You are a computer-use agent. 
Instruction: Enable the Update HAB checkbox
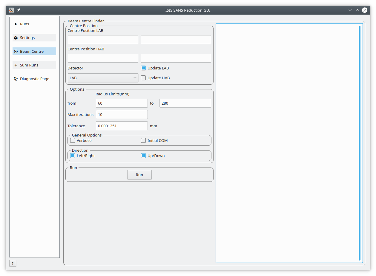point(143,78)
